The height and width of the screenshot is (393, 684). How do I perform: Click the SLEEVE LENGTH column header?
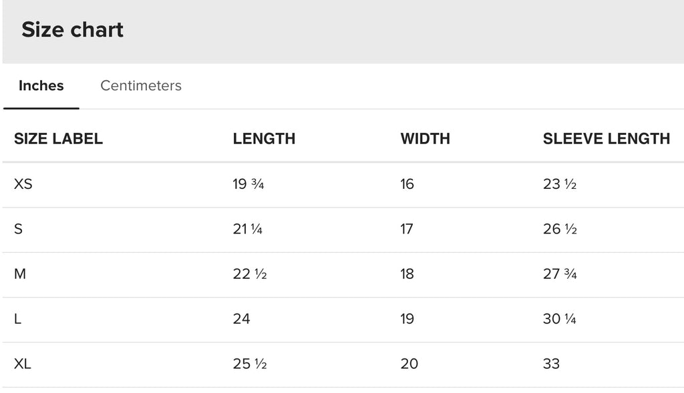[606, 139]
